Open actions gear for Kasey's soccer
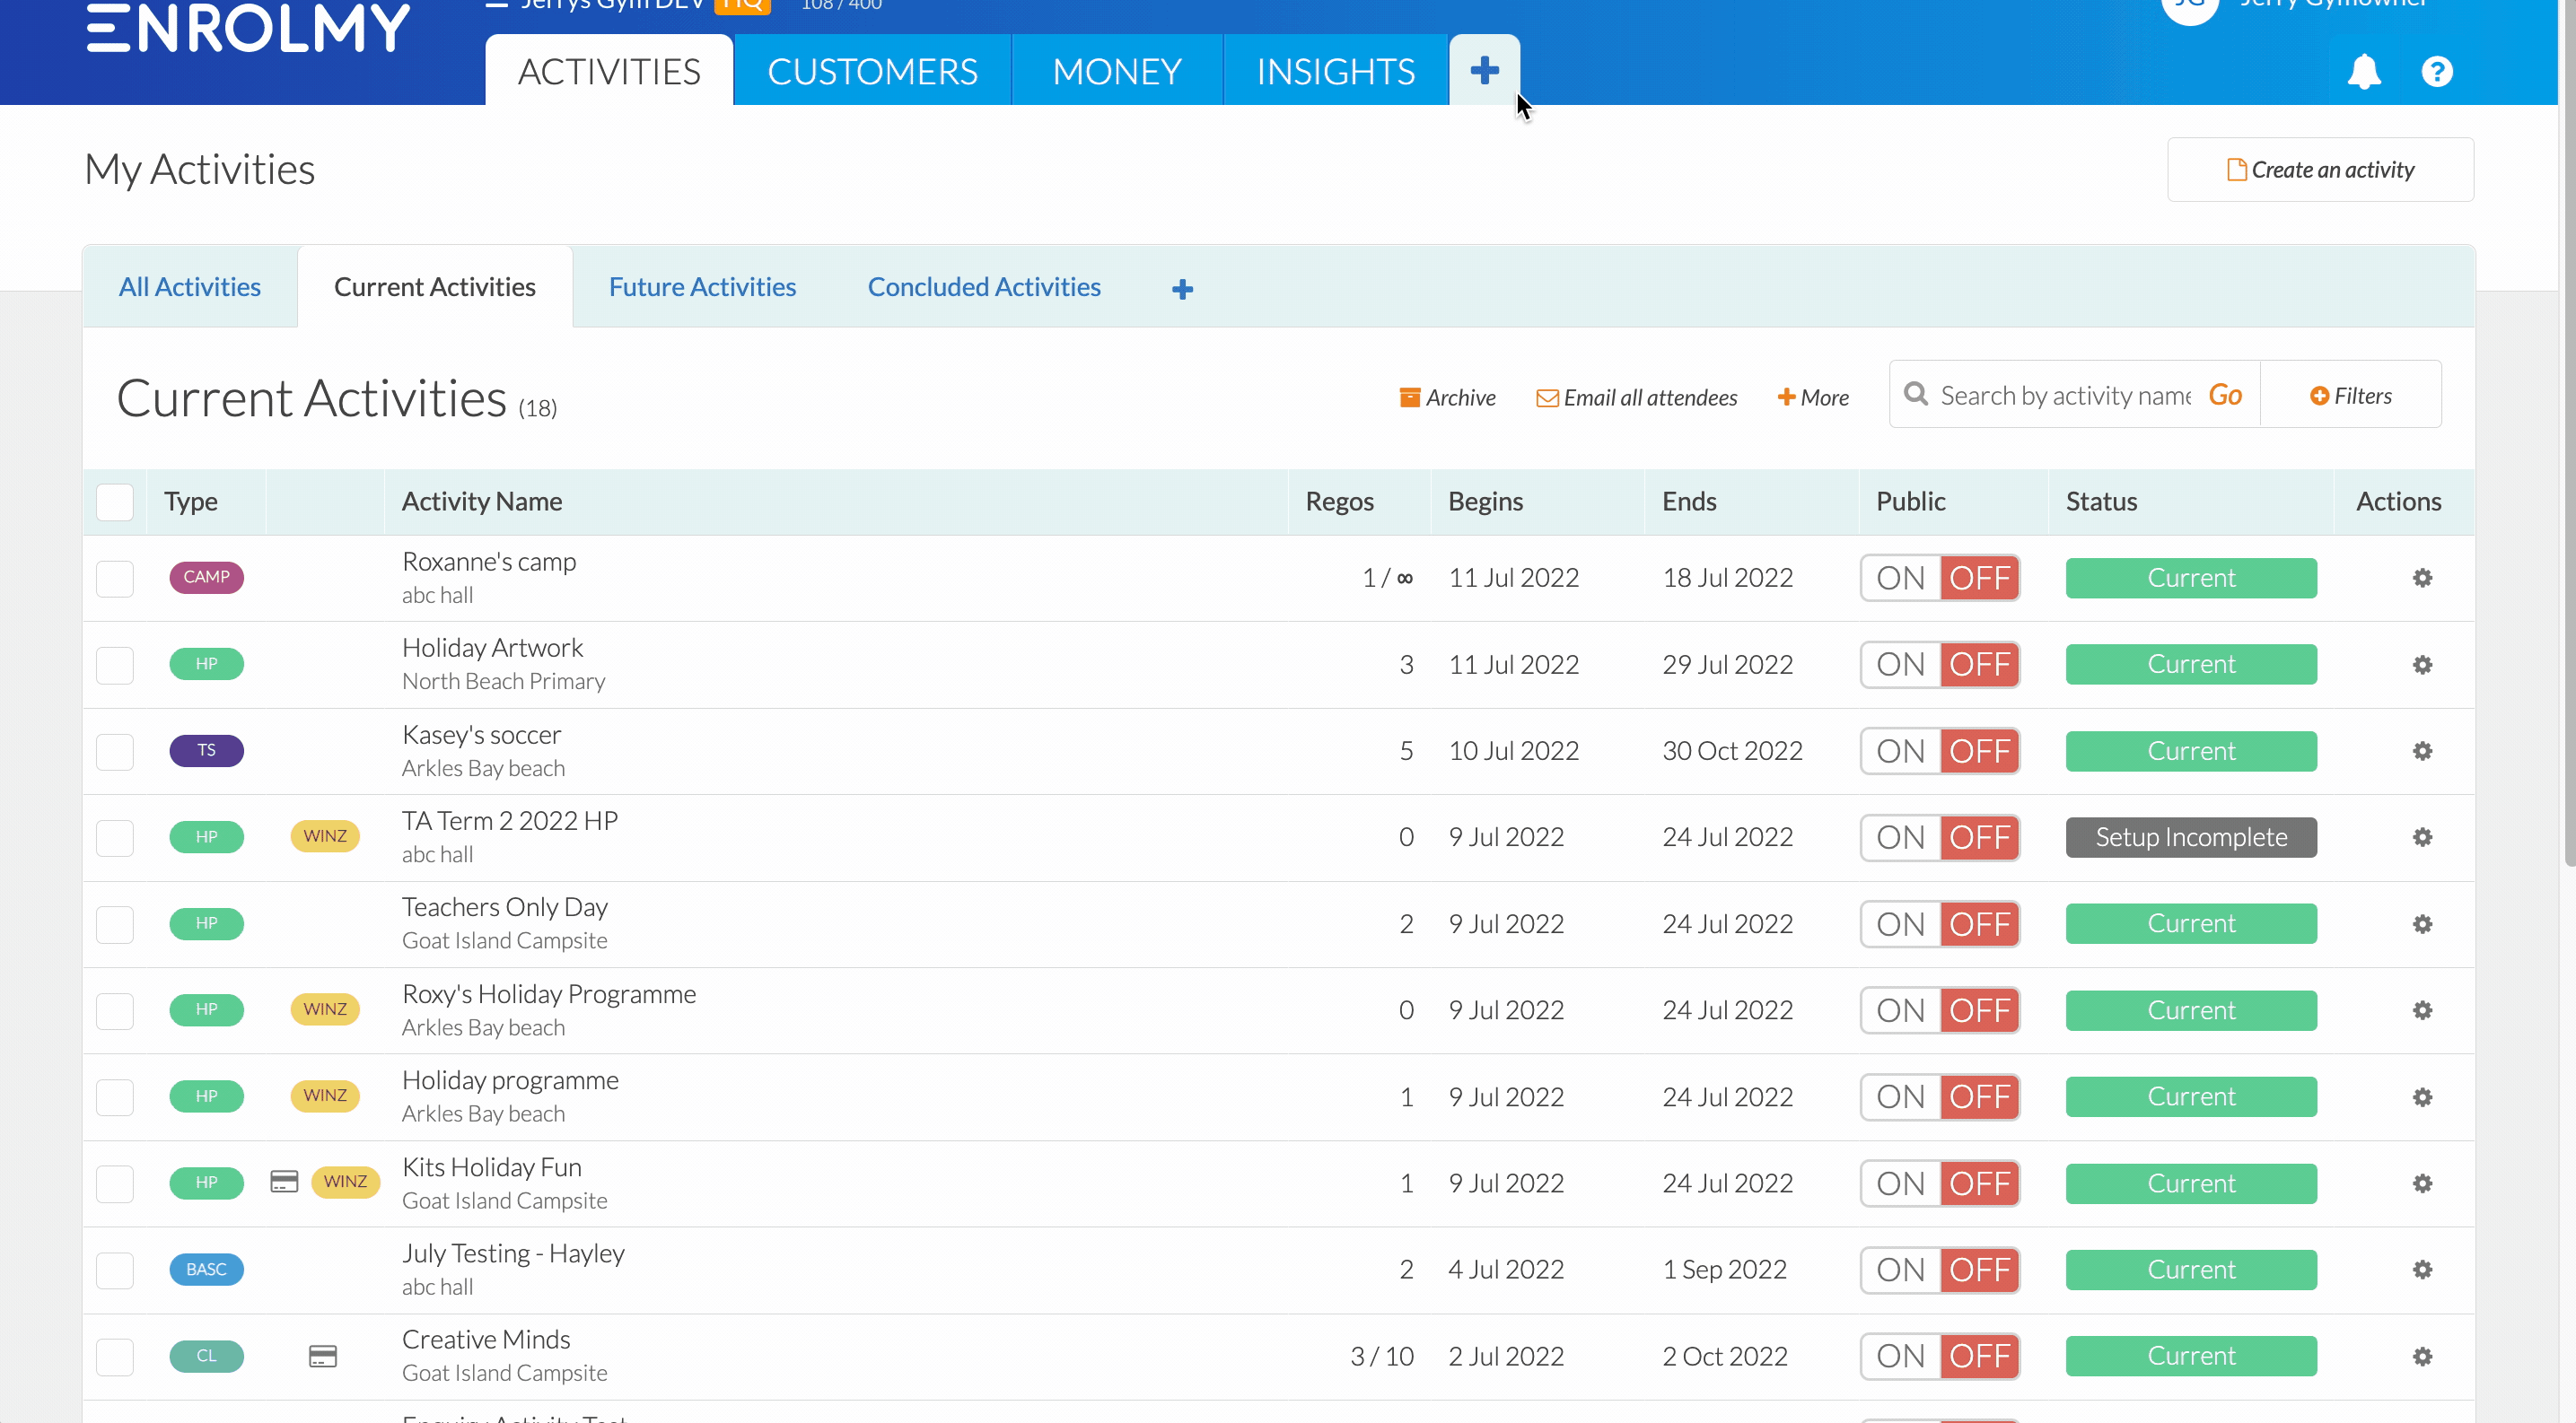2576x1423 pixels. [2422, 750]
